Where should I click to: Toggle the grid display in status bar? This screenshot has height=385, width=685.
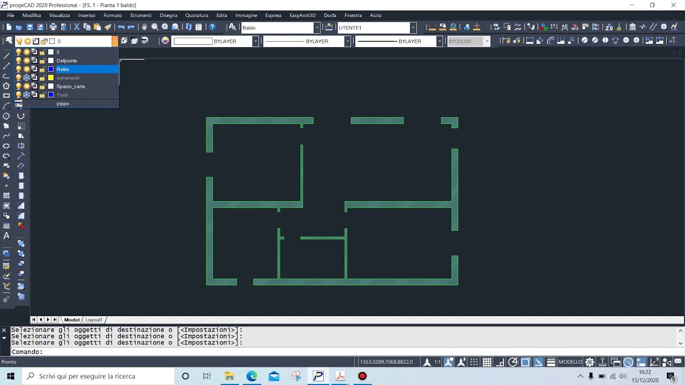point(487,362)
